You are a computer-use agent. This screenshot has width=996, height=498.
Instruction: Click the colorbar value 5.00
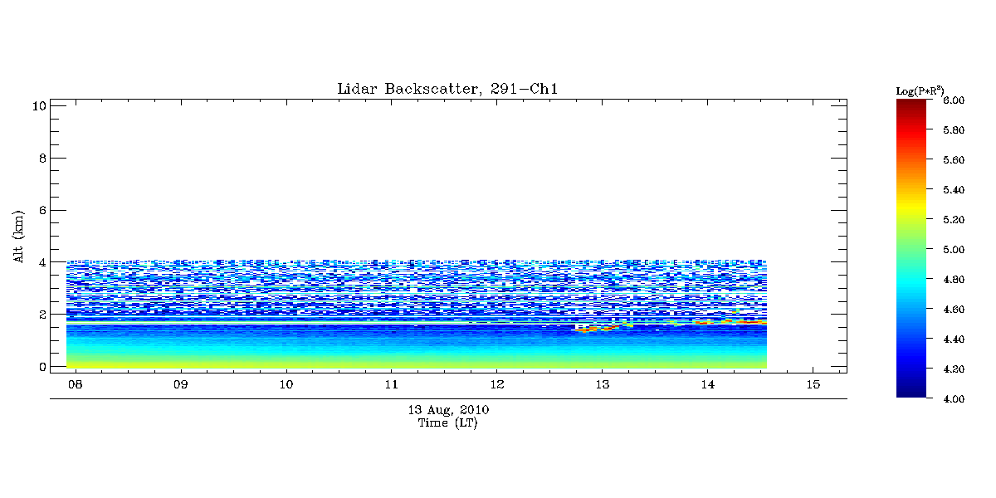954,250
